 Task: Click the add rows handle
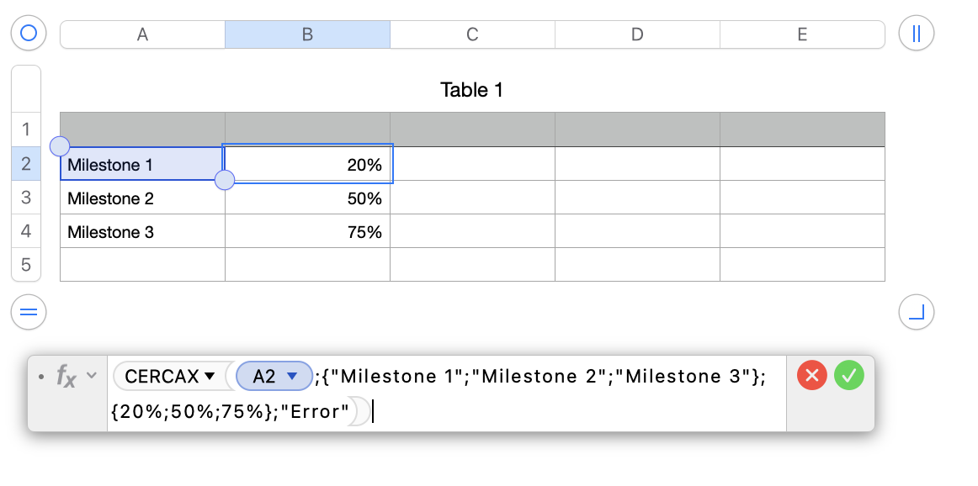pyautogui.click(x=29, y=314)
